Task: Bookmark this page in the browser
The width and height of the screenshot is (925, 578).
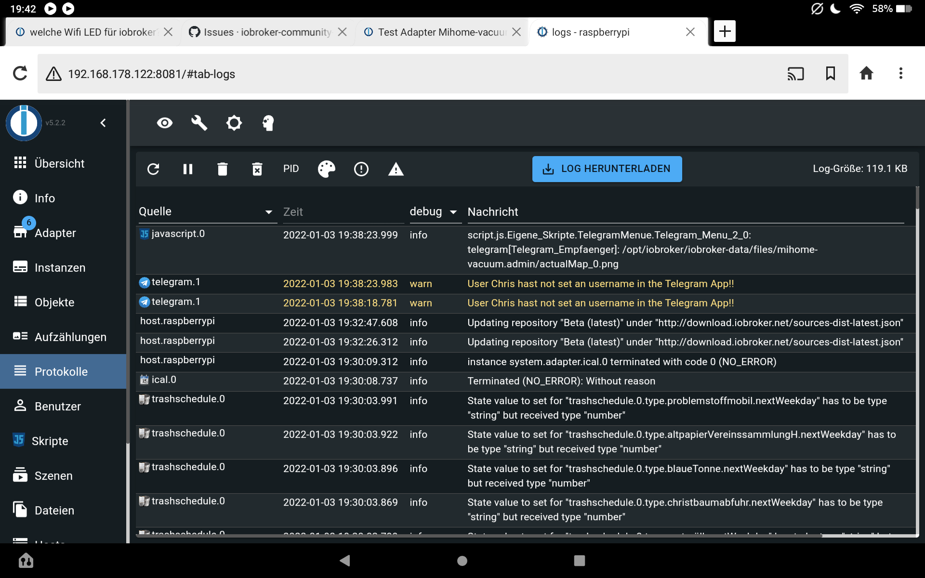Action: point(831,74)
